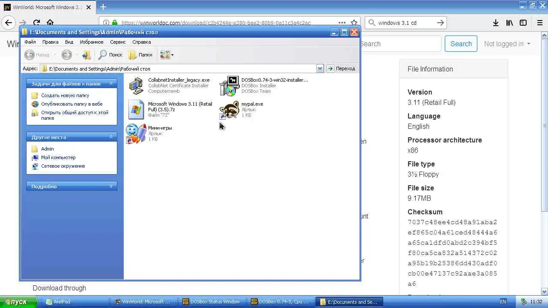The width and height of the screenshot is (548, 308).
Task: Click the Переход (Go) button
Action: click(341, 68)
